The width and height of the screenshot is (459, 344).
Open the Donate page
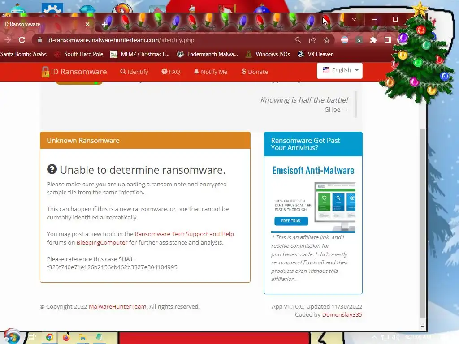tap(255, 72)
